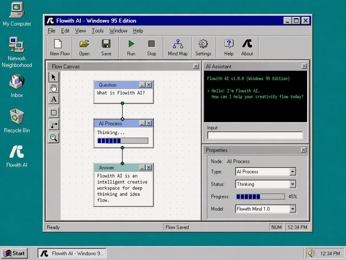Close the Question node
The image size is (346, 260).
coord(149,85)
